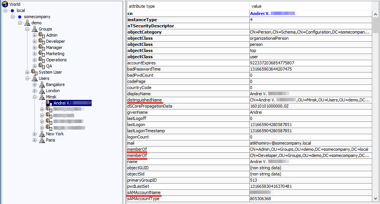Screen dimensions: 380x204
Task: Select the mail attribute value cell
Action: pos(310,143)
